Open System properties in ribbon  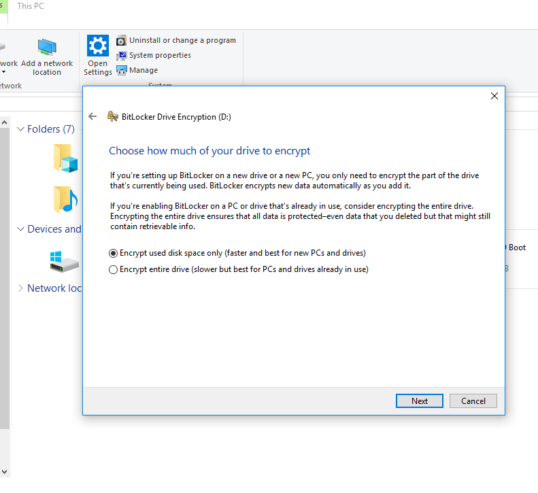tap(153, 56)
